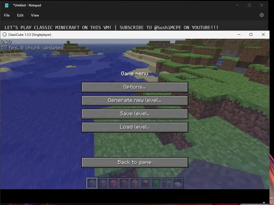Screen dimensions: 274x205
Task: Click the "*Untitled - Notepad" title text
Action: point(27,5)
